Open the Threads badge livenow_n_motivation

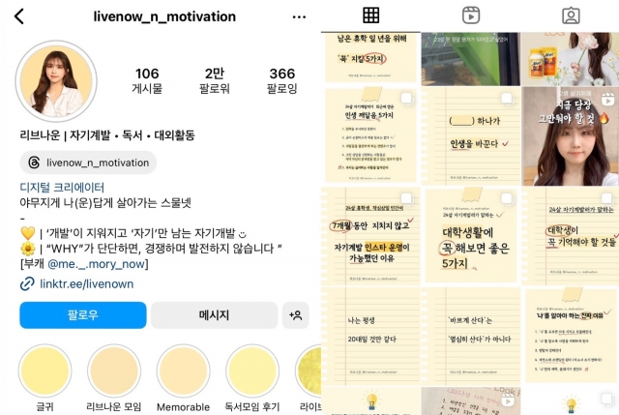[x=88, y=163]
